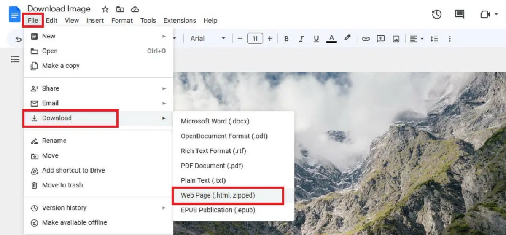Add a comment from toolbar

point(381,39)
